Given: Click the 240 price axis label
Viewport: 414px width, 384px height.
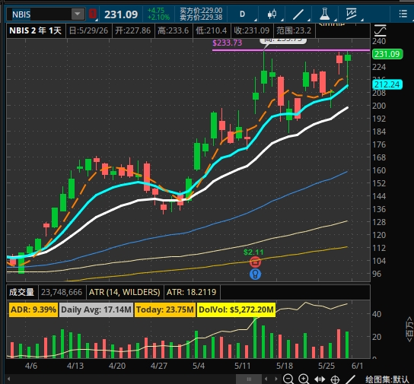Looking at the screenshot, I should [x=379, y=41].
